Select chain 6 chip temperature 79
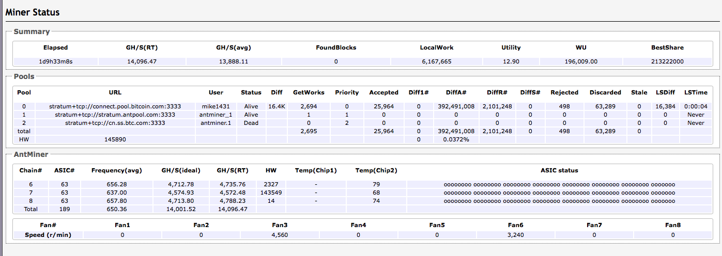Screen dimensions: 722x256 coord(376,184)
